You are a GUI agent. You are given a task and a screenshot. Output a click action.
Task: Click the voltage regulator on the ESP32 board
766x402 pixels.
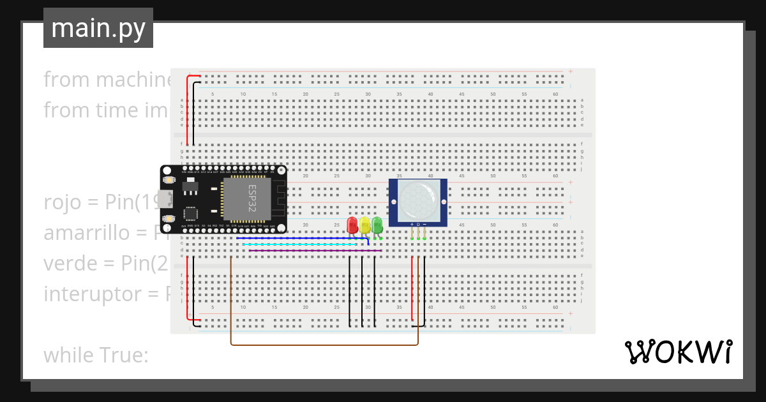click(190, 186)
